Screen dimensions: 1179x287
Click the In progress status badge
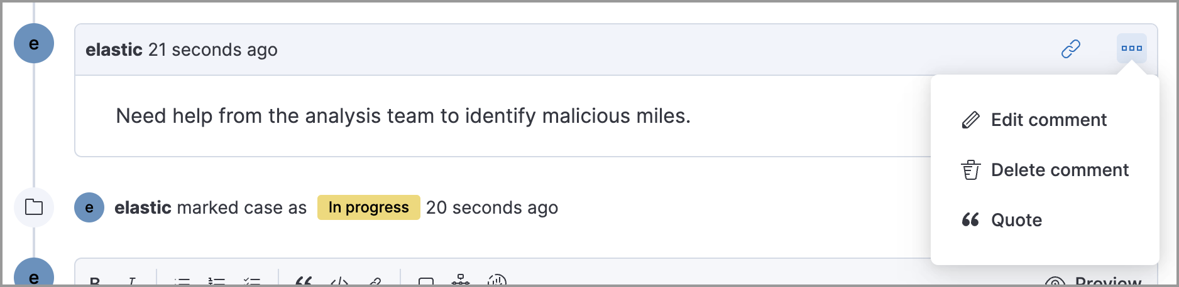[368, 207]
